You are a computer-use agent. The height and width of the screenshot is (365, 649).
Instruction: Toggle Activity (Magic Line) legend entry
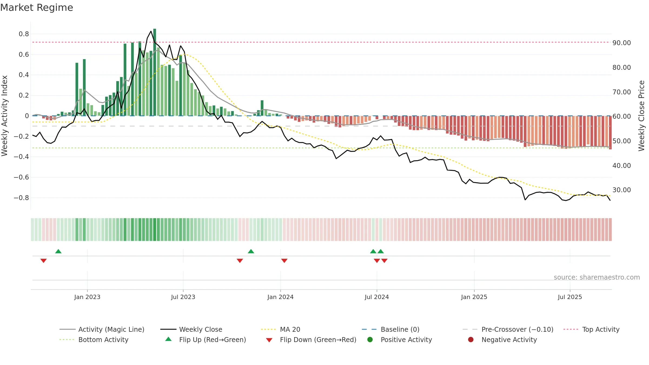point(102,329)
